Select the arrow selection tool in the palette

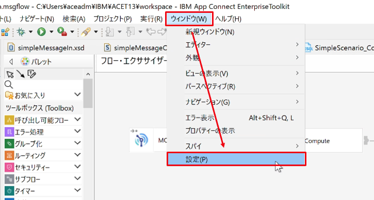coord(10,74)
